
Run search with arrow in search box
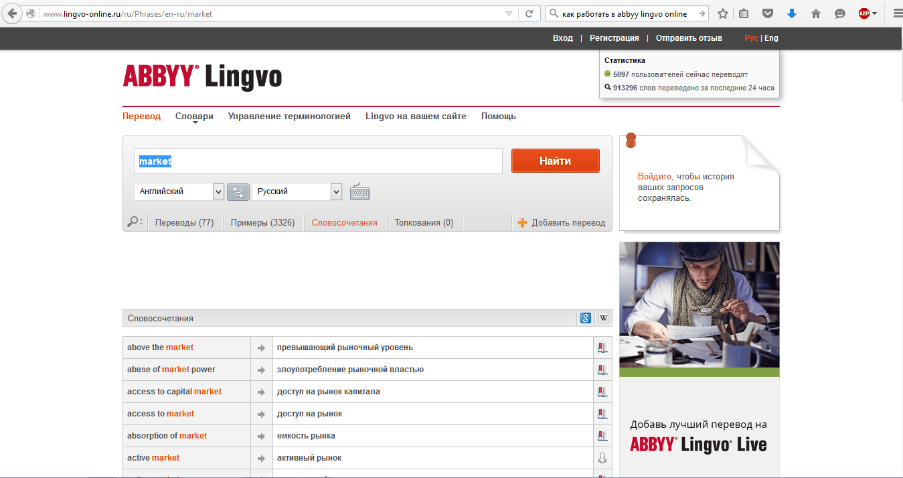(702, 13)
